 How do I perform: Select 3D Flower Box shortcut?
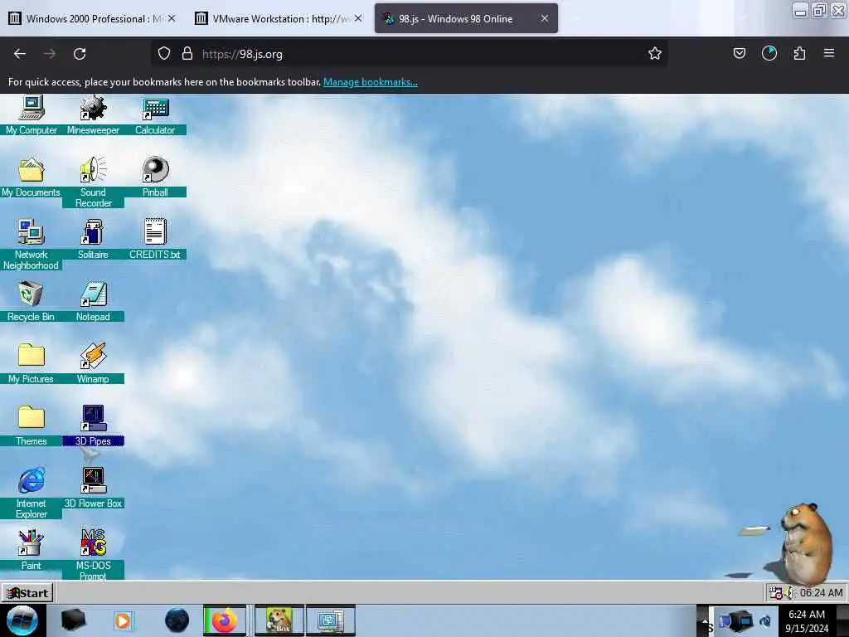pyautogui.click(x=93, y=488)
